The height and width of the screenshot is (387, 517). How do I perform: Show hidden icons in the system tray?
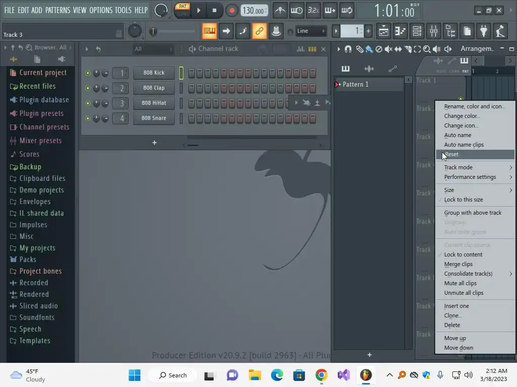389,375
